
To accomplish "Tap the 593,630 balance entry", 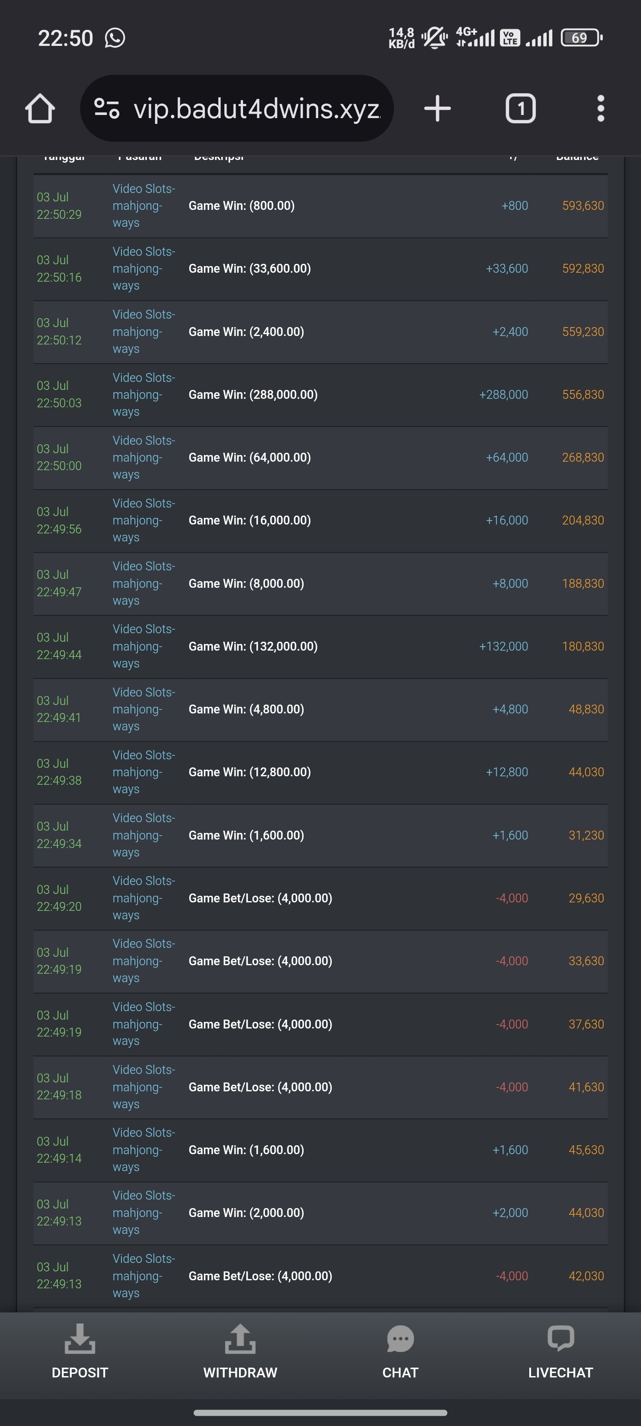I will tap(583, 206).
